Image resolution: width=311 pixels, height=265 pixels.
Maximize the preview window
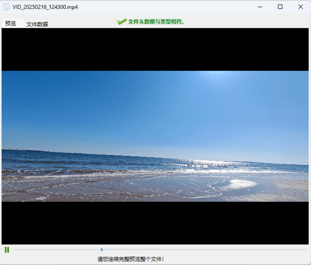click(x=280, y=7)
